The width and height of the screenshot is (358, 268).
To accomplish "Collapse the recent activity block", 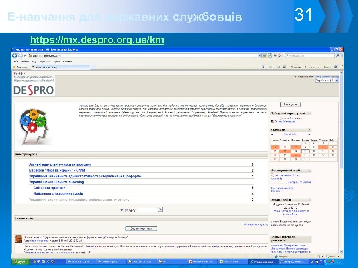I will [310, 200].
